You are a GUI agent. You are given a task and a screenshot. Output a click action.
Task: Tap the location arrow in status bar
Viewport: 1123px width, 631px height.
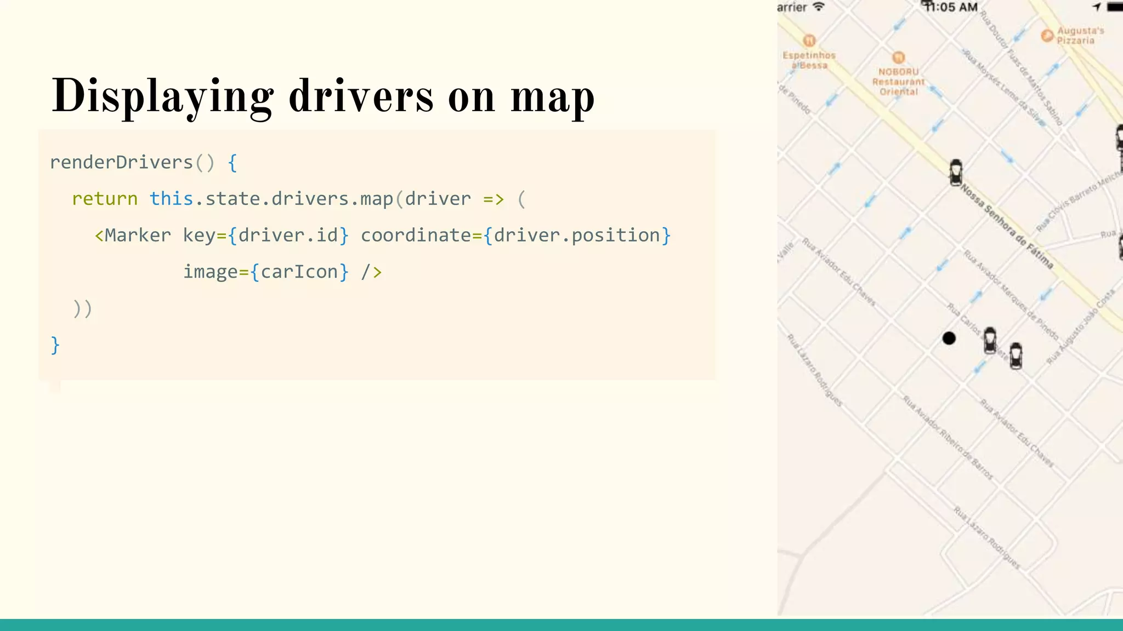click(x=1097, y=7)
